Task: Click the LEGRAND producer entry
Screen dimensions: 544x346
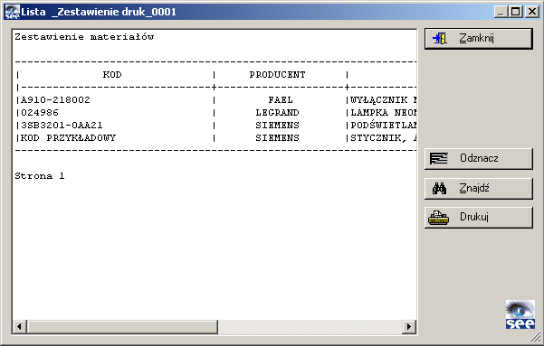Action: coord(277,113)
